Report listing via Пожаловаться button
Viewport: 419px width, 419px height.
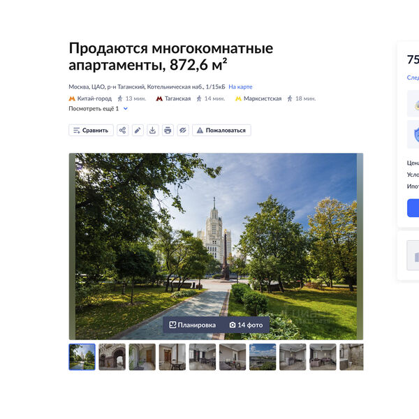pyautogui.click(x=221, y=130)
